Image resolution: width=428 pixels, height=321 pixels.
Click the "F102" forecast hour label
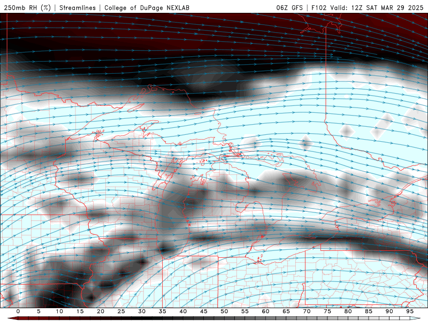point(319,7)
